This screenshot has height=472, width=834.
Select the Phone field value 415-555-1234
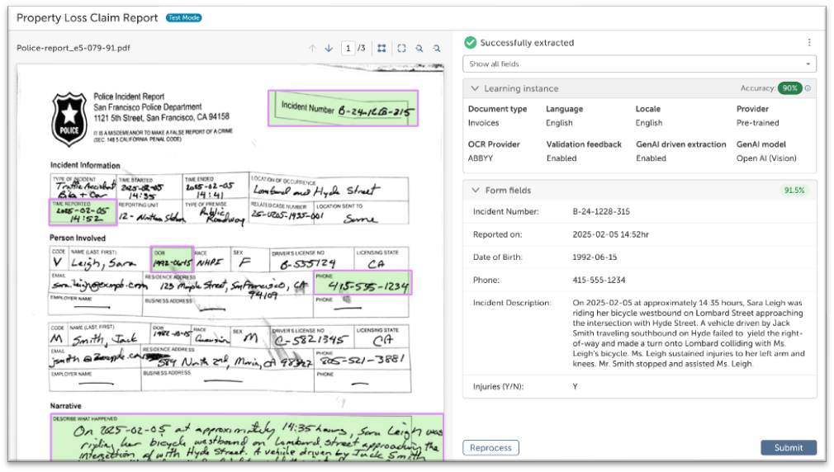[x=599, y=281]
